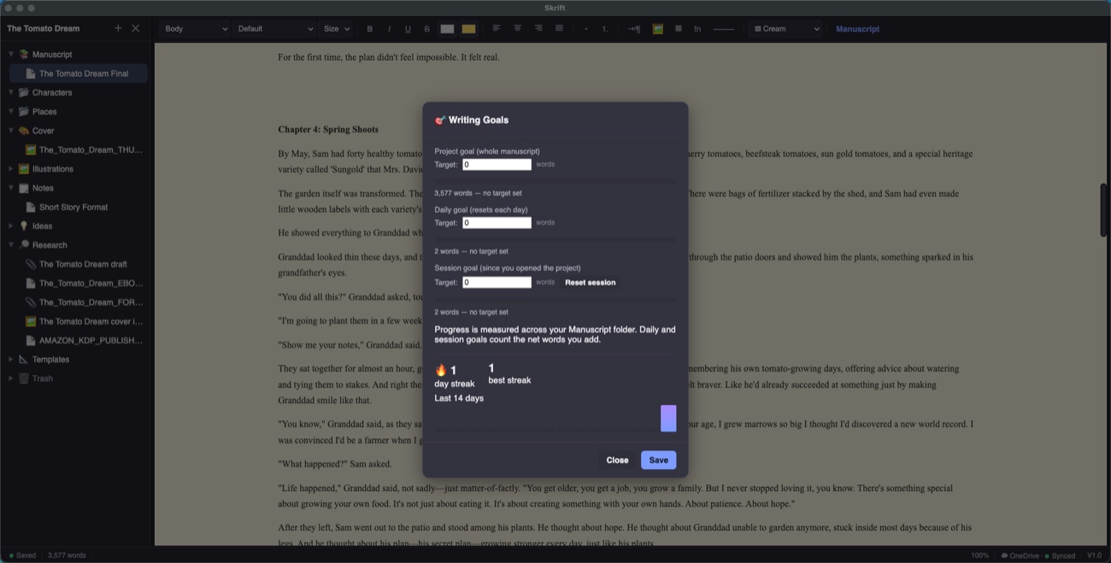Open the Cream page theme dropdown

click(785, 29)
